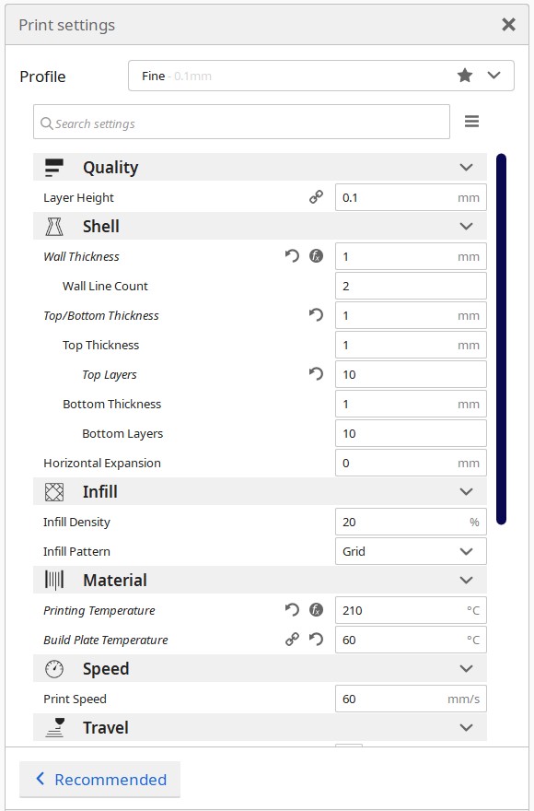Collapse the Quality section

click(260, 167)
